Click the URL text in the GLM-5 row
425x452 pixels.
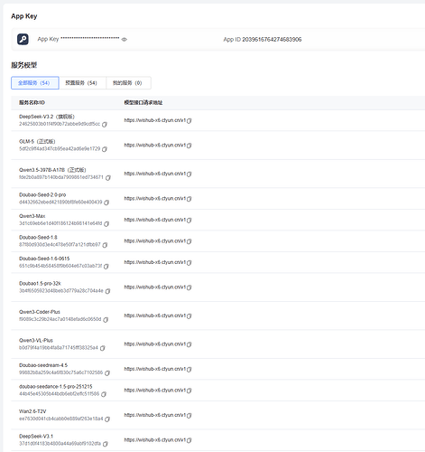[155, 146]
